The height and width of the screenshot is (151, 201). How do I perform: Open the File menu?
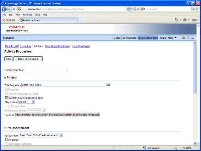[x=4, y=15]
